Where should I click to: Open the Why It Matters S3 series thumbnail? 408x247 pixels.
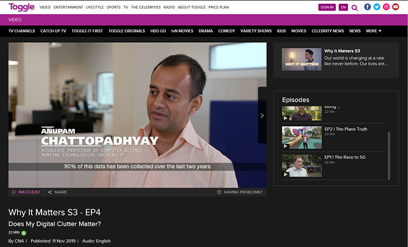(x=302, y=59)
